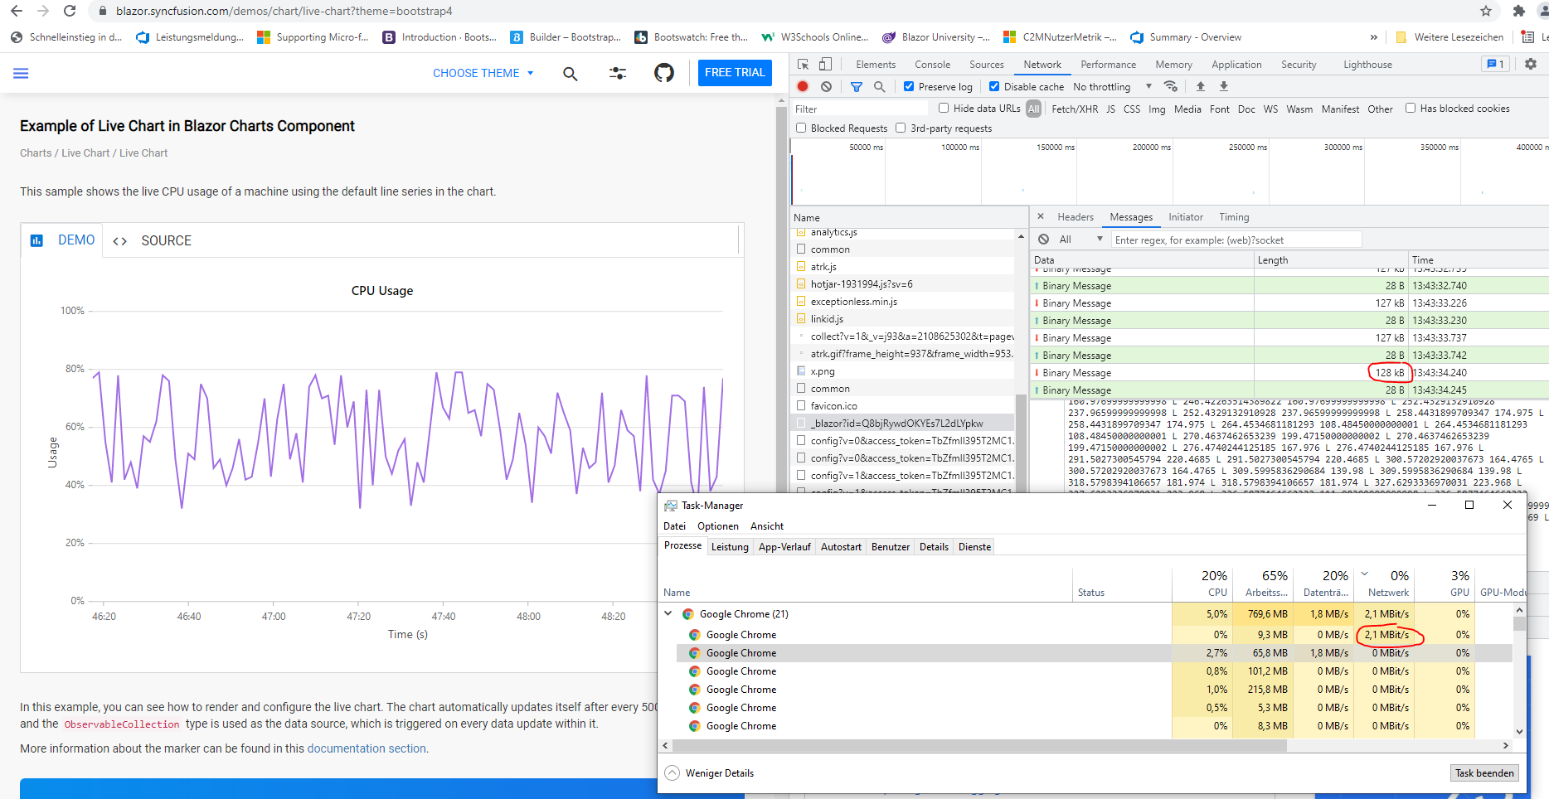Click the request list vertical scrollbar
This screenshot has height=799, width=1549.
pyautogui.click(x=1021, y=444)
